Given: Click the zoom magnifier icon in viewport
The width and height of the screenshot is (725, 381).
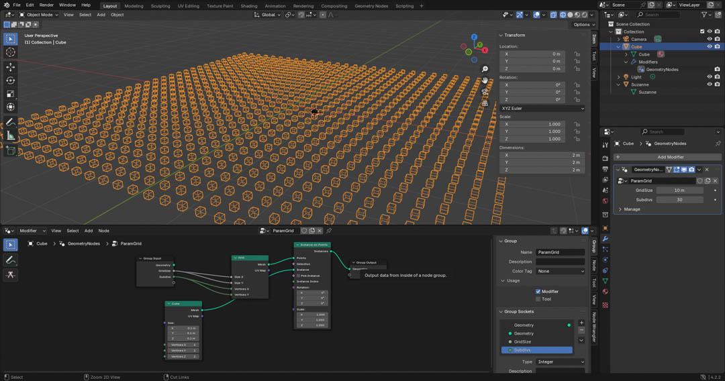Looking at the screenshot, I should [x=485, y=69].
